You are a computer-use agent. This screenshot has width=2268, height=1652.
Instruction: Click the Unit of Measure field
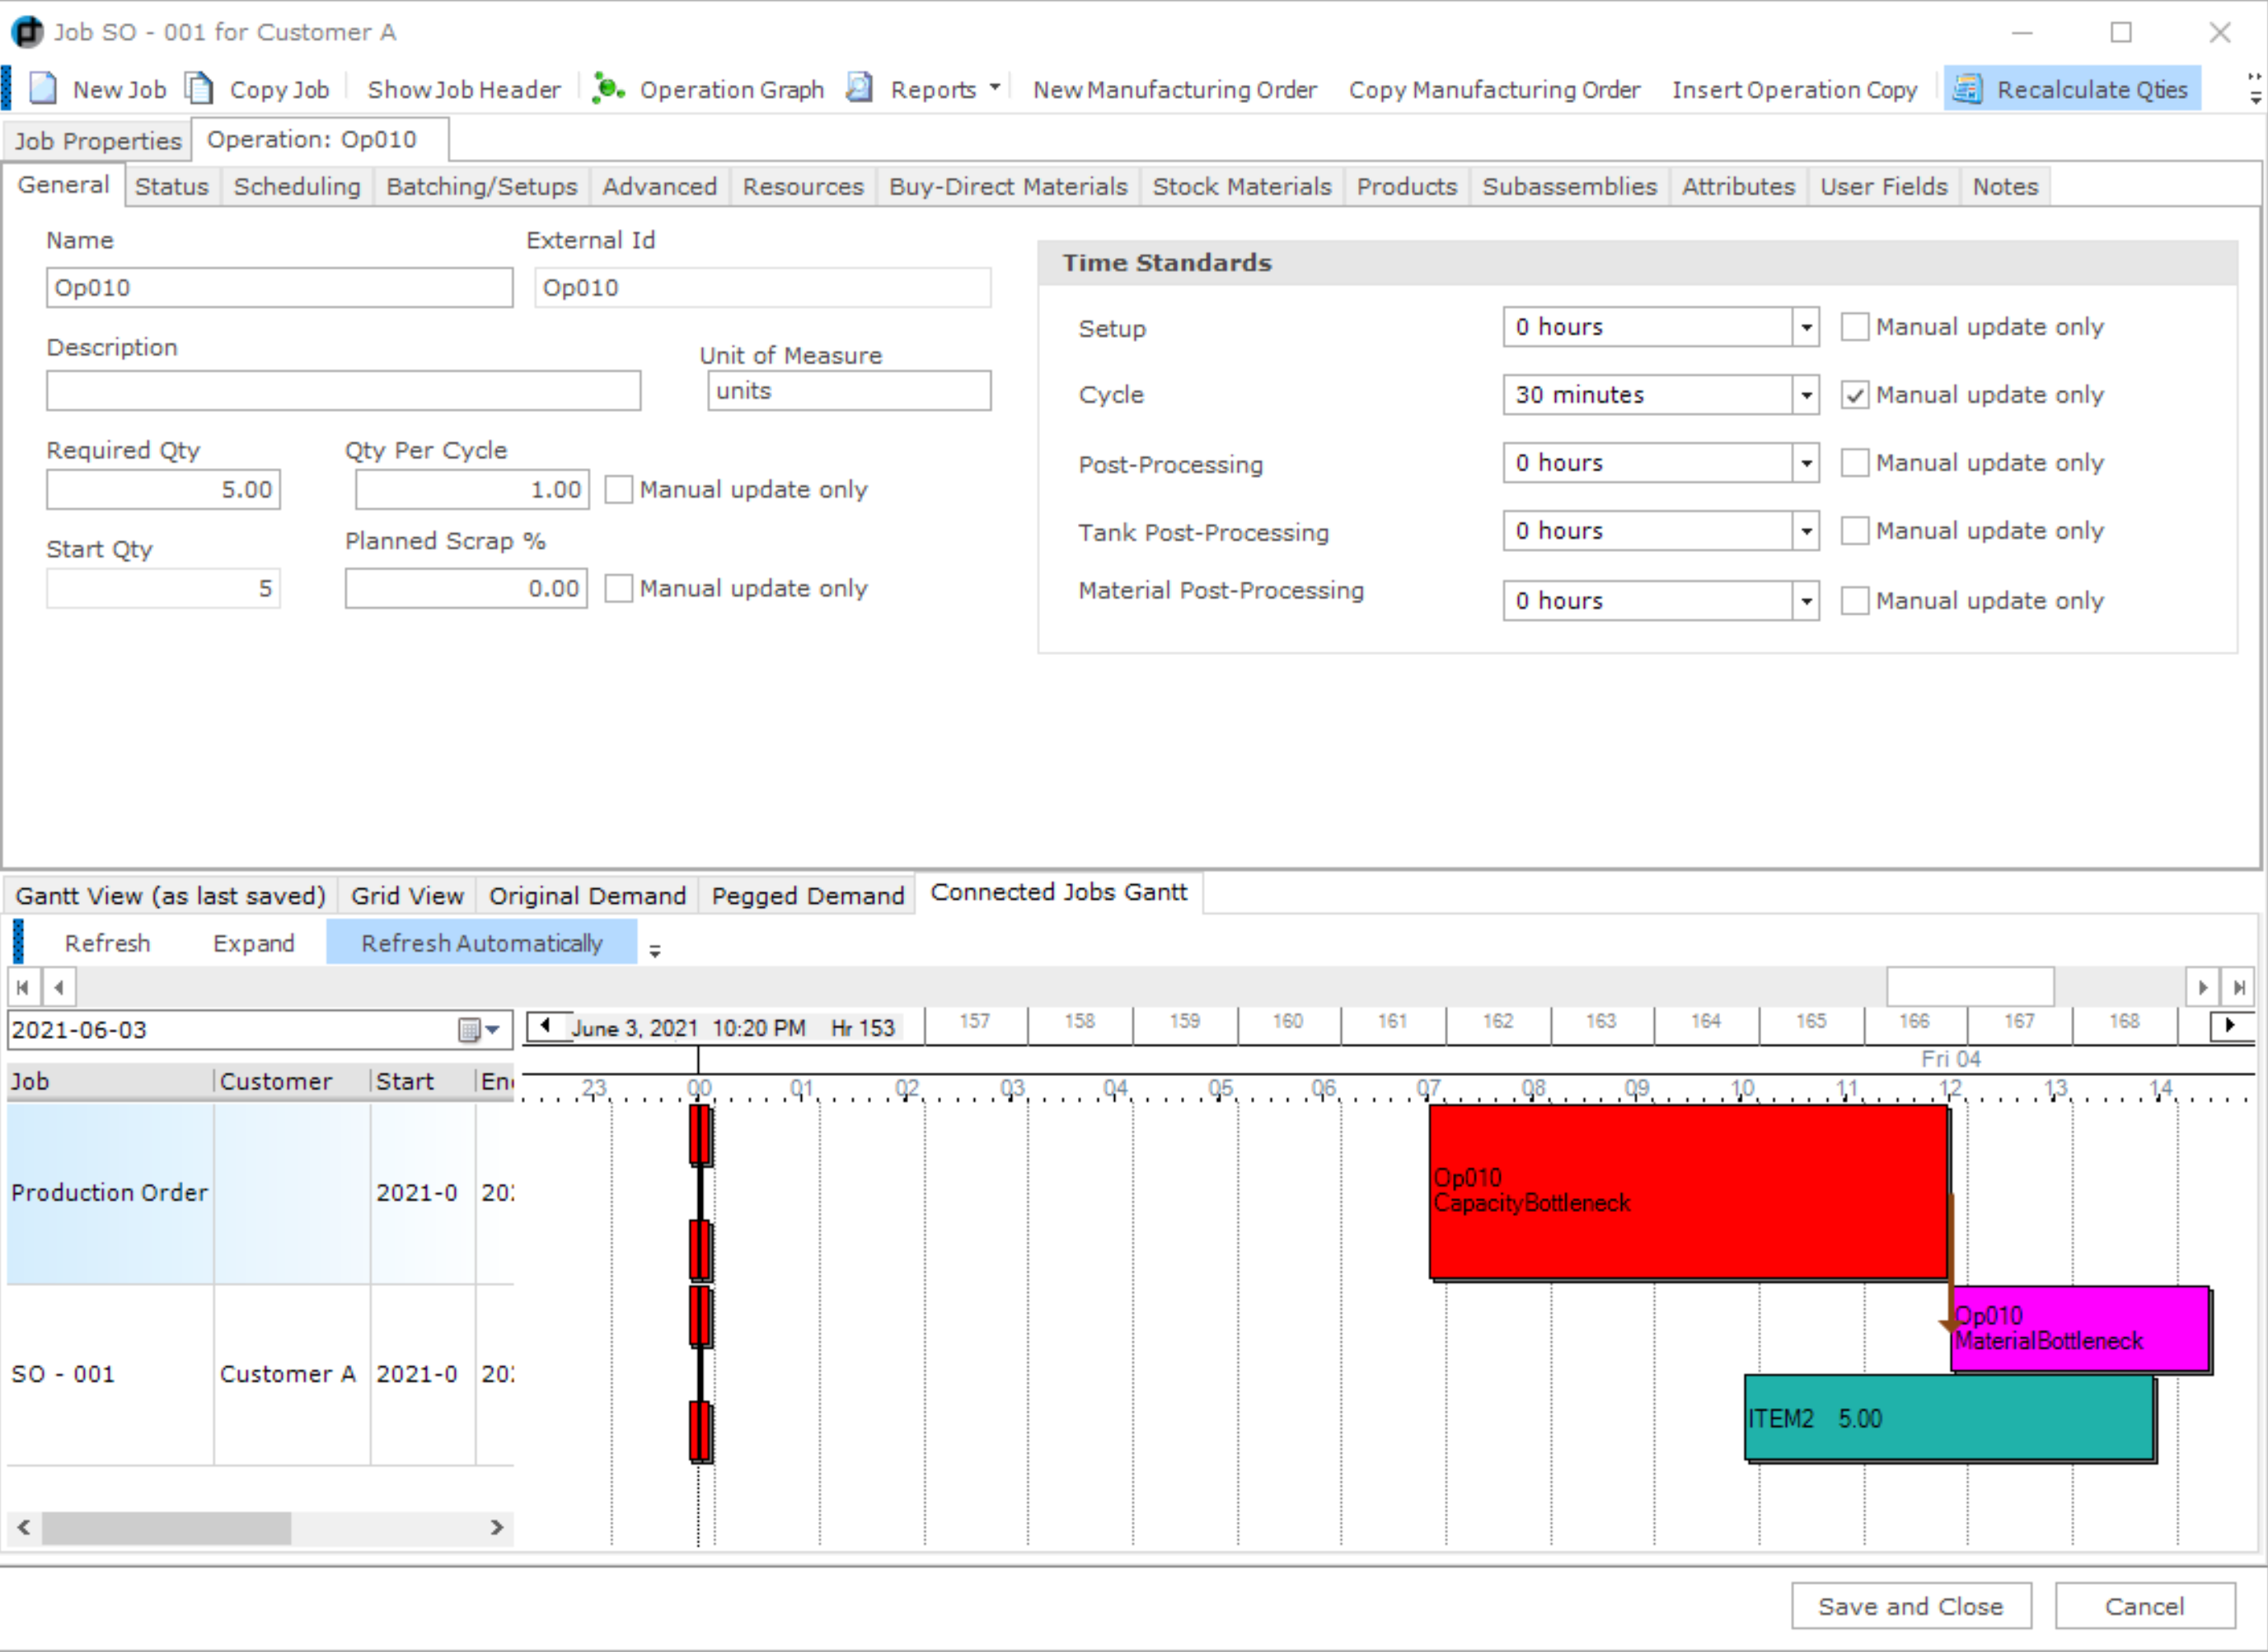(850, 392)
